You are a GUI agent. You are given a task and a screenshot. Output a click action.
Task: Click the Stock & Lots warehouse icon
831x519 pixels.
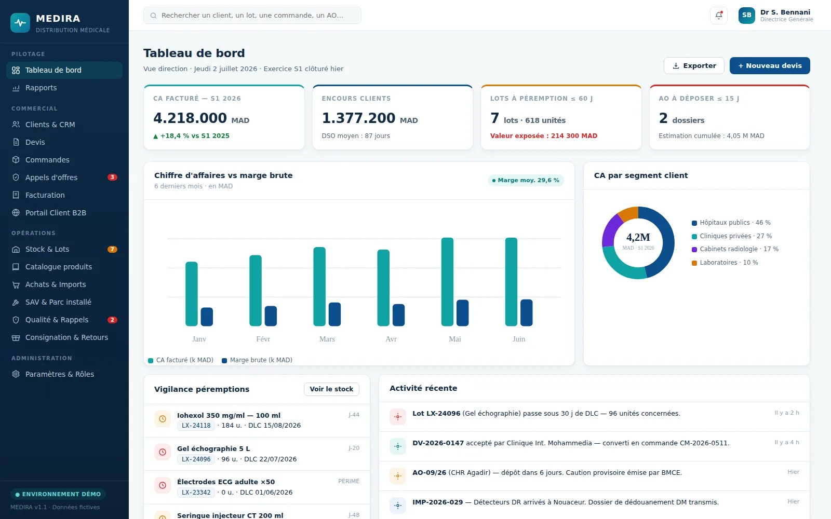(x=16, y=249)
